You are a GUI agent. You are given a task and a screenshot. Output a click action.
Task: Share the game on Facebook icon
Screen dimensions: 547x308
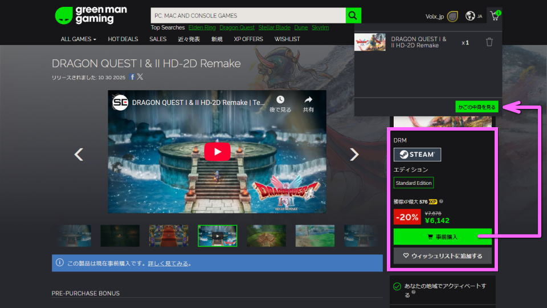pyautogui.click(x=132, y=77)
